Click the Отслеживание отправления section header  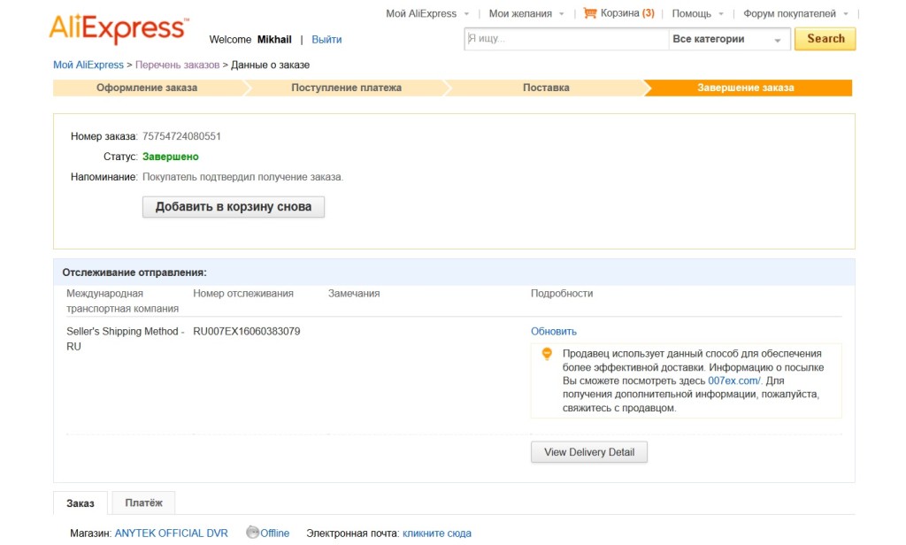click(x=134, y=272)
